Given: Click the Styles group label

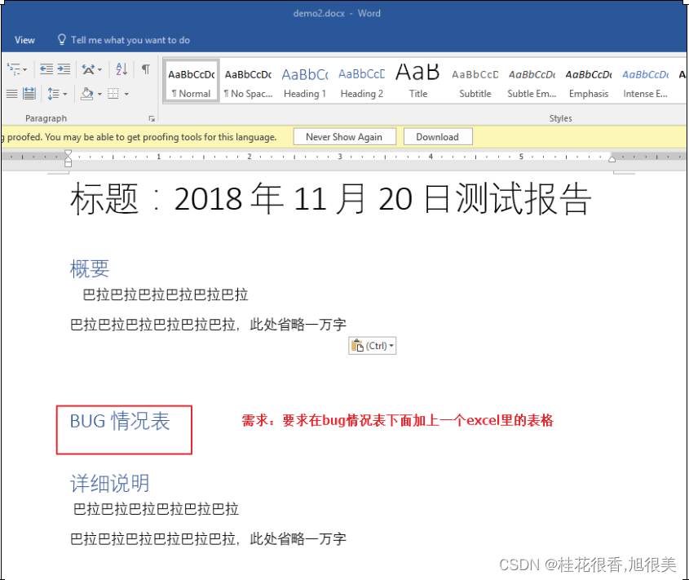Looking at the screenshot, I should coord(561,118).
